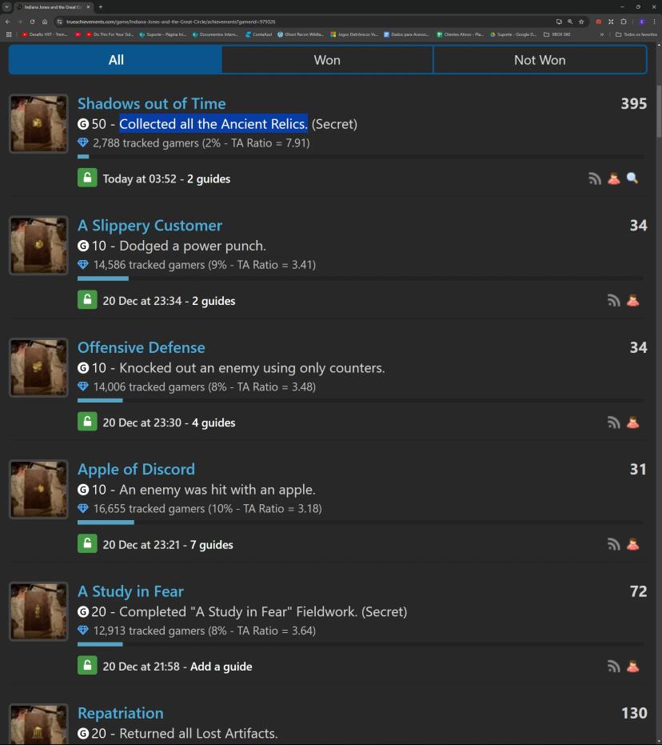
Task: Click 72 score for A Study in Fear
Action: click(x=638, y=591)
